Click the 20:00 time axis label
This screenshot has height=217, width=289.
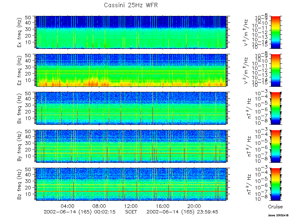pyautogui.click(x=194, y=206)
